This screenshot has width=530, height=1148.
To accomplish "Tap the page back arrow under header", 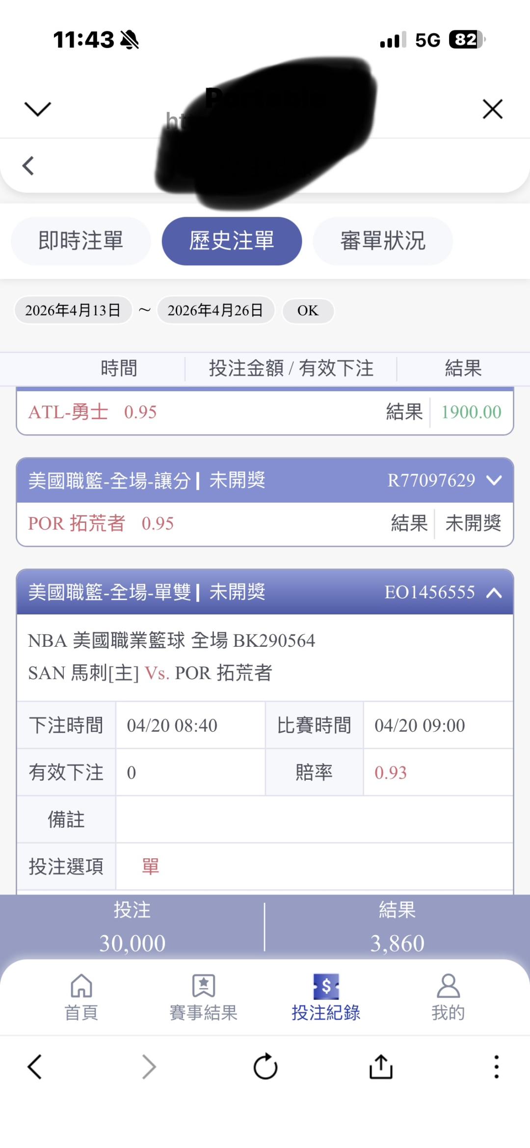I will pyautogui.click(x=28, y=166).
